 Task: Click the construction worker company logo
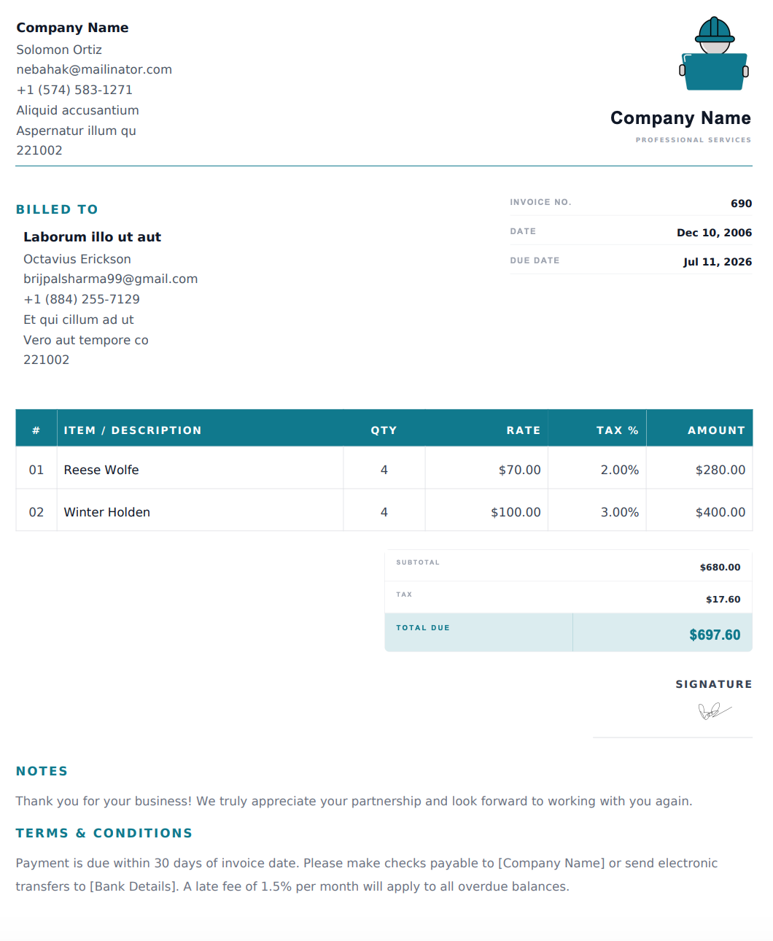click(714, 53)
